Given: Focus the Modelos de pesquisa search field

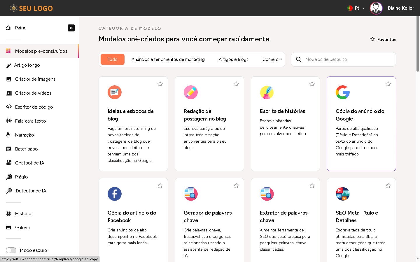Looking at the screenshot, I should pos(349,59).
